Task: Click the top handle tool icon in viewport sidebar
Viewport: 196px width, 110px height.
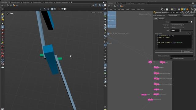Action: click(x=3, y=14)
